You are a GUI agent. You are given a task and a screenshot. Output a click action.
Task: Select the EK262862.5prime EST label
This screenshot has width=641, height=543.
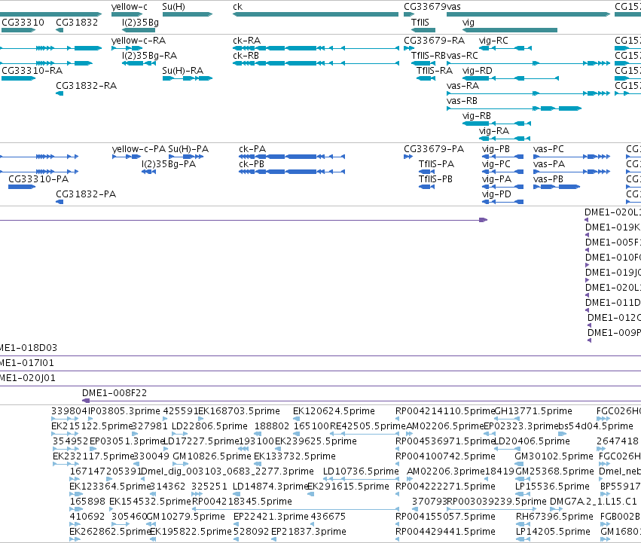(111, 532)
